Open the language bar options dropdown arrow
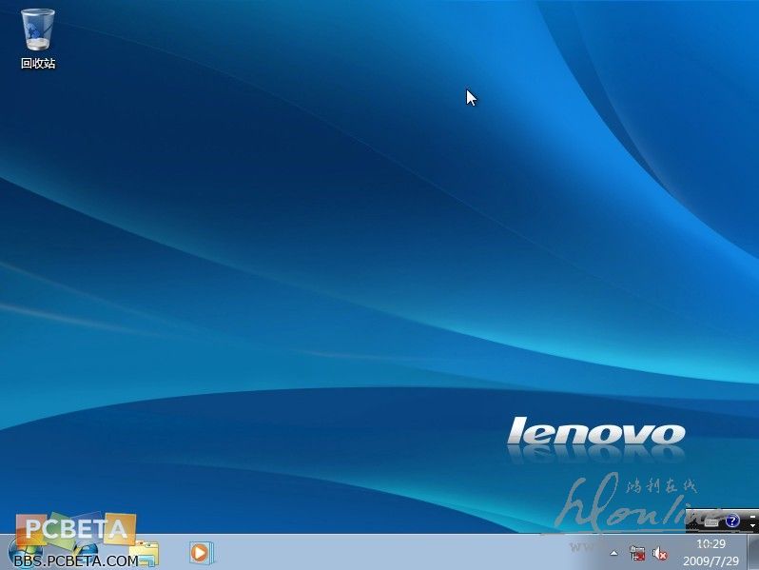 752,525
